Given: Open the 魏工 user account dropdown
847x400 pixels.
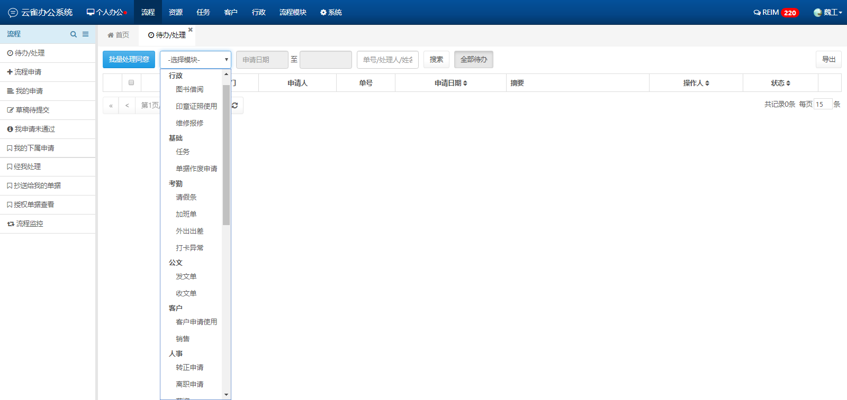Looking at the screenshot, I should pos(828,12).
